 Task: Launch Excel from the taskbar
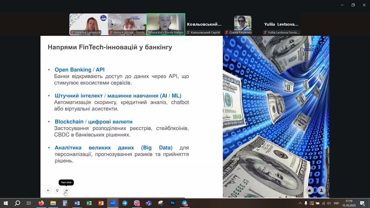(89, 203)
